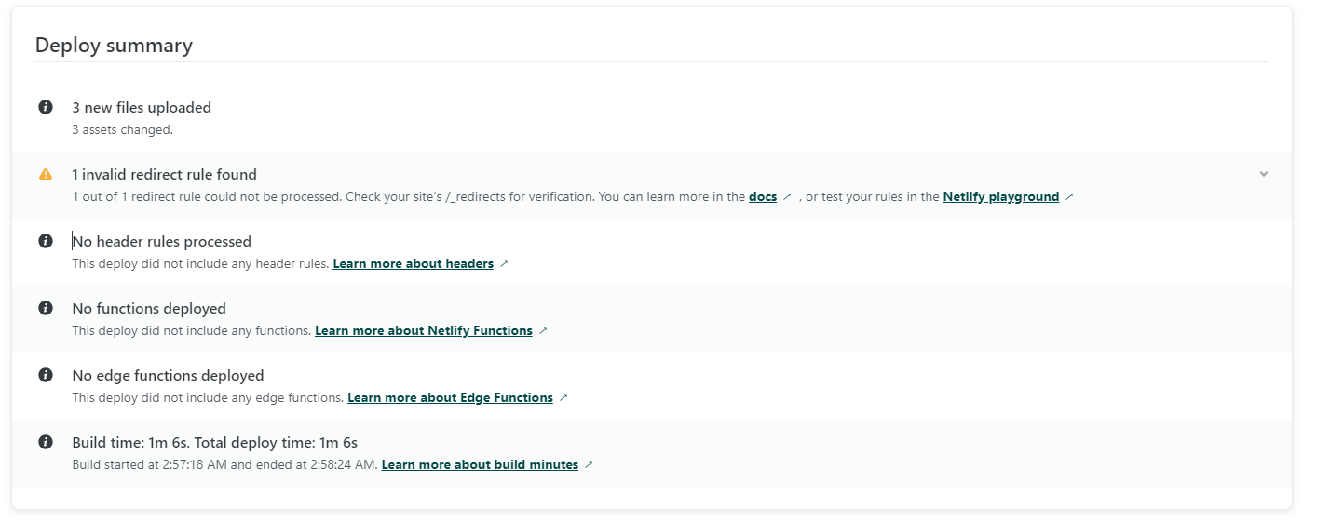
Task: Click external arrow icon after Netlify playground
Action: (1069, 197)
